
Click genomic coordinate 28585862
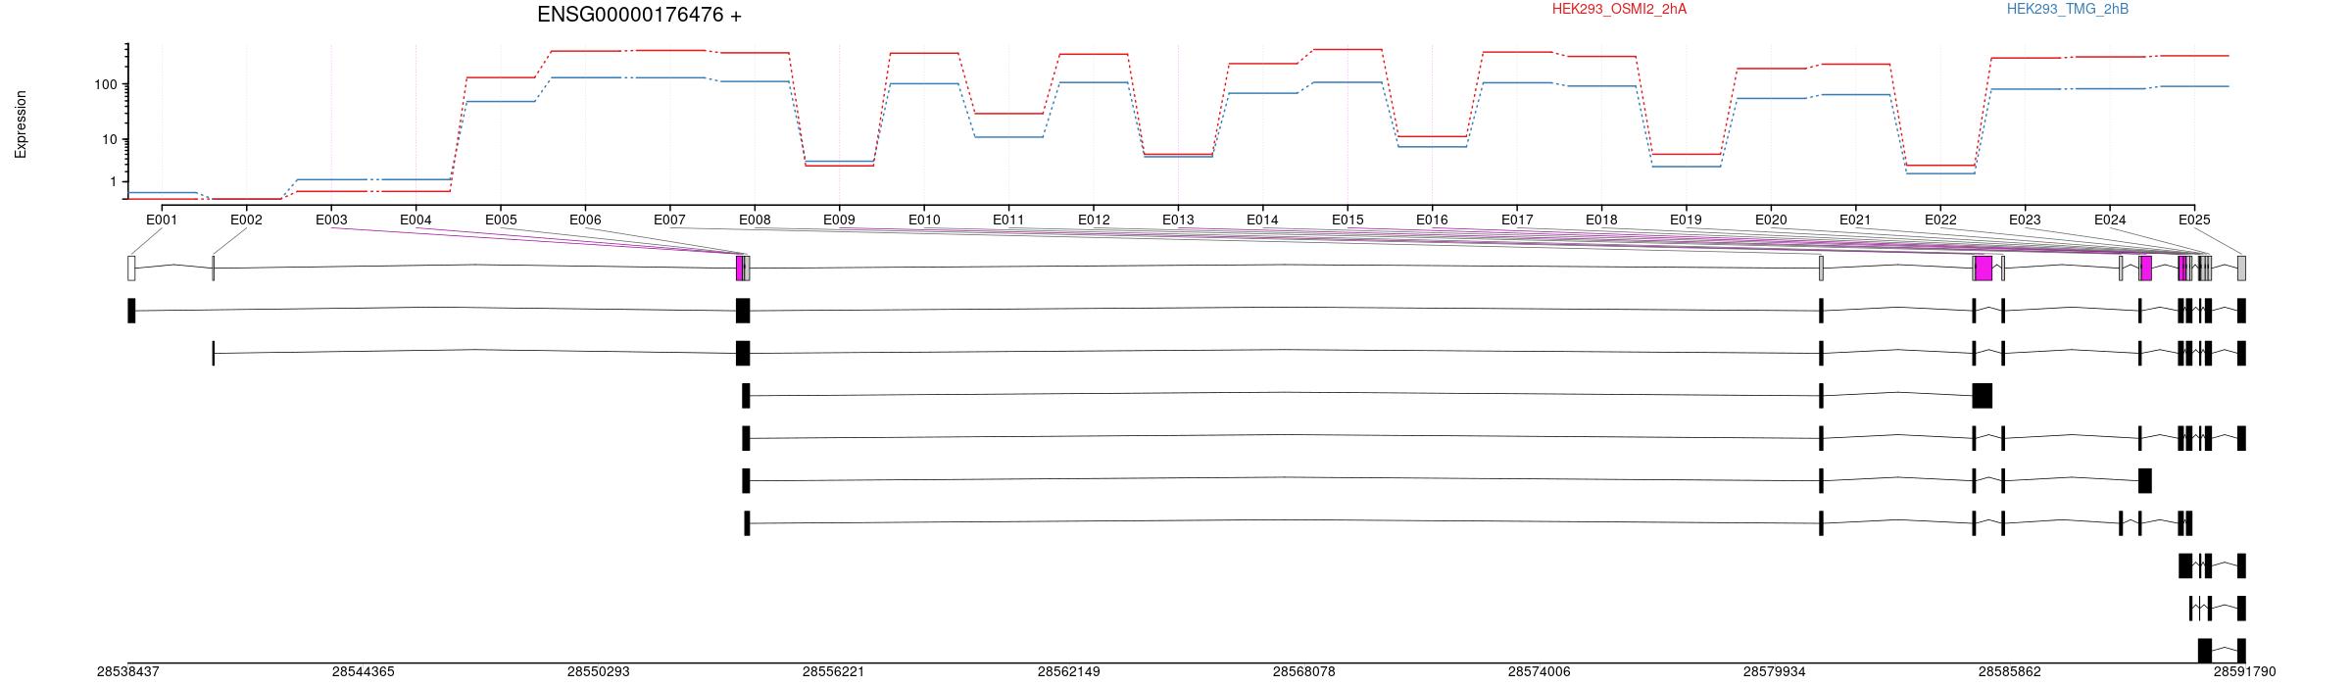pos(2010,672)
